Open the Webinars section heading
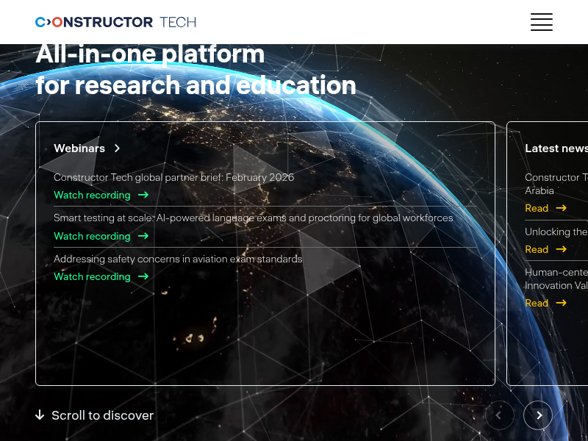The height and width of the screenshot is (441, 588). (x=79, y=148)
